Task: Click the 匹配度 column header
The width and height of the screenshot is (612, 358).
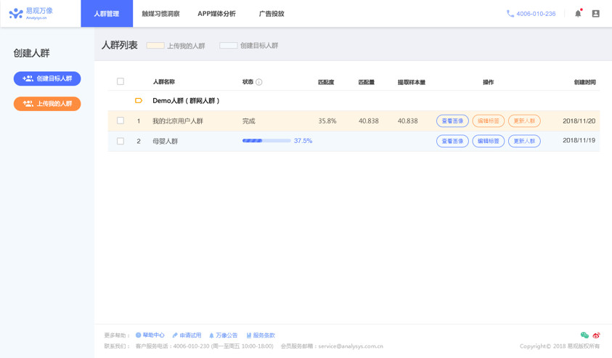Action: [x=326, y=82]
